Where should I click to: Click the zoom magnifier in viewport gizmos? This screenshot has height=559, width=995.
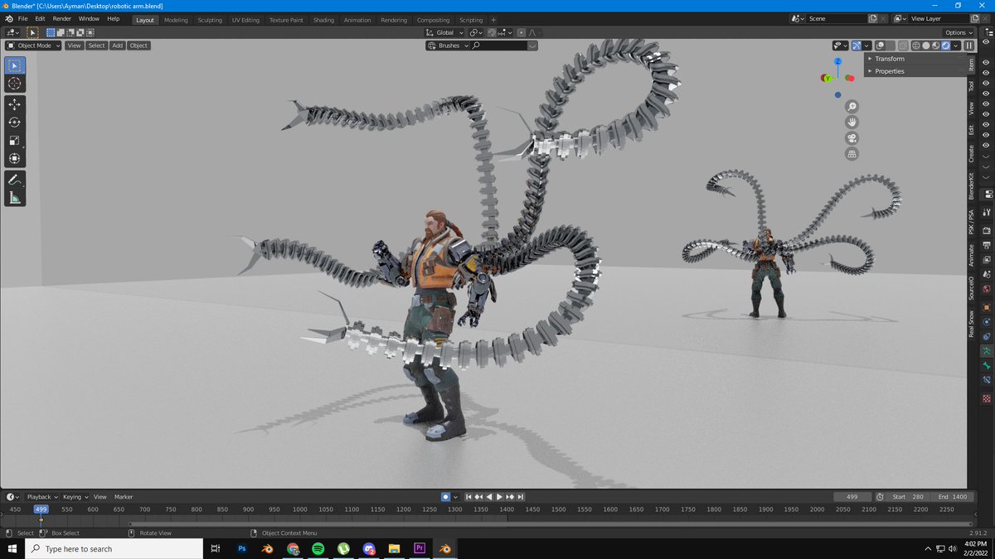[852, 106]
